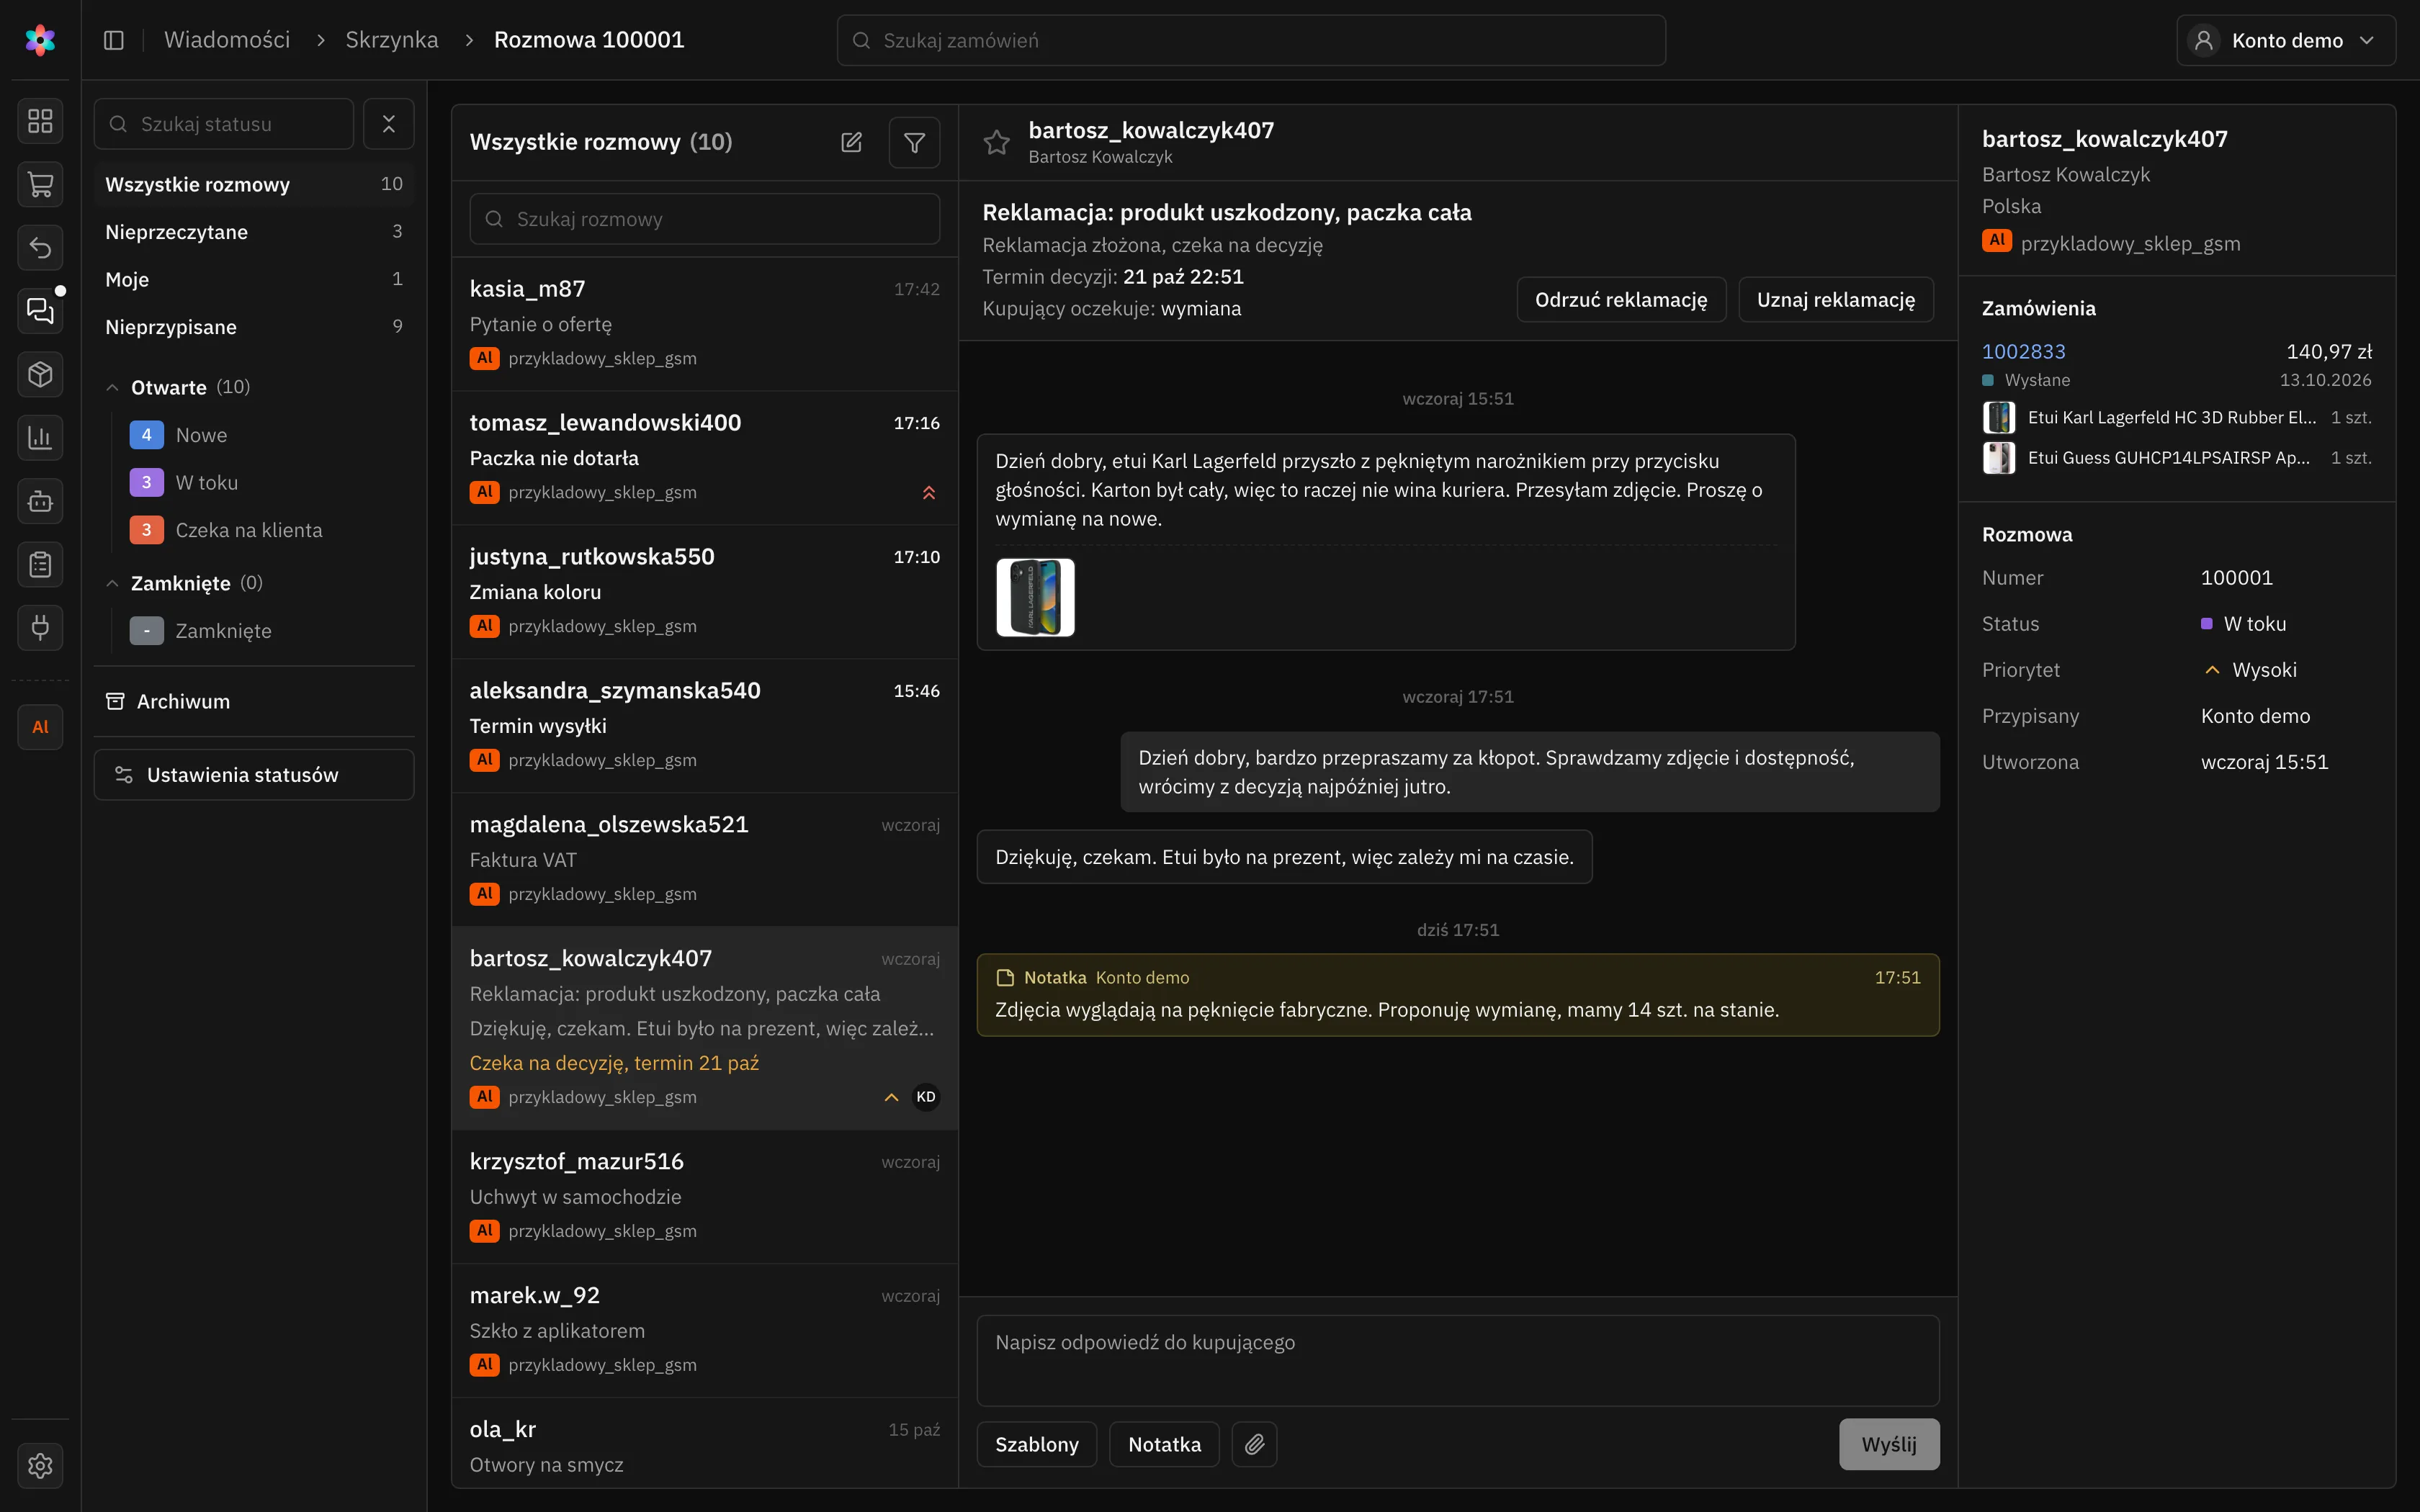This screenshot has width=2420, height=1512.
Task: Focus the Szukaj rozmowy search field
Action: 704,219
